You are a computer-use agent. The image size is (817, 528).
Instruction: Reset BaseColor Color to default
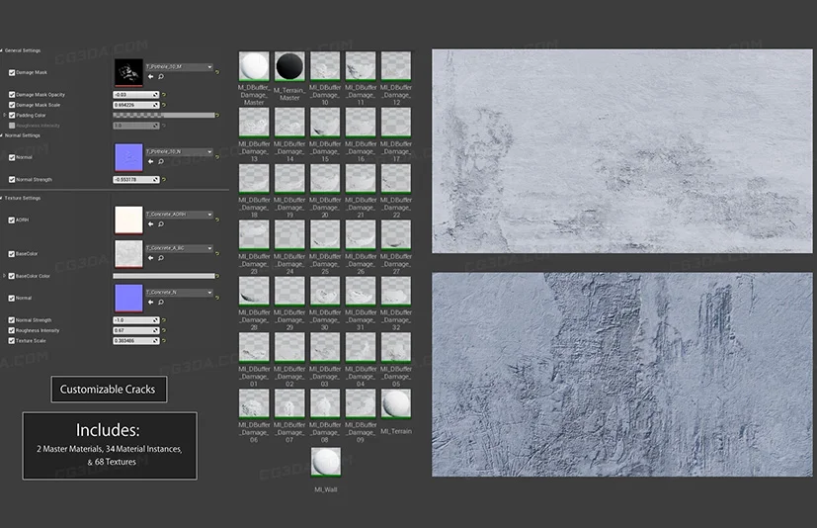pyautogui.click(x=217, y=276)
